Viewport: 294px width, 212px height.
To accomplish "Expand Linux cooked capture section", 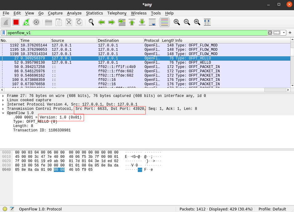I will [x=3, y=100].
